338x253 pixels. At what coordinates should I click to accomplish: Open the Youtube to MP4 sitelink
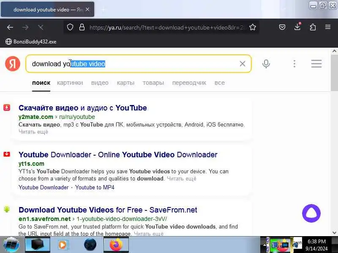pos(95,187)
